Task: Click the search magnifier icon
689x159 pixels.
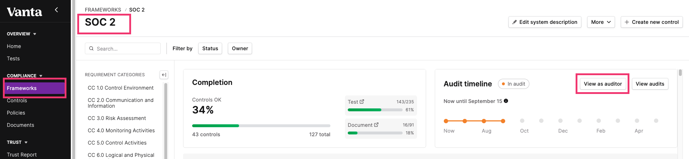Action: click(91, 48)
